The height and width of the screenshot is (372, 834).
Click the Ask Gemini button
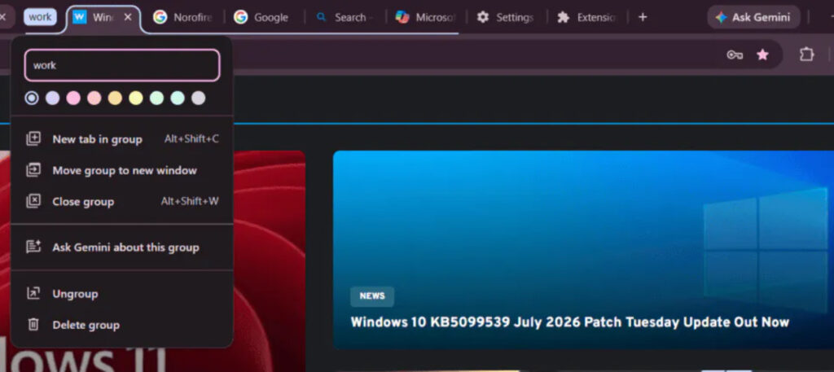(x=753, y=17)
